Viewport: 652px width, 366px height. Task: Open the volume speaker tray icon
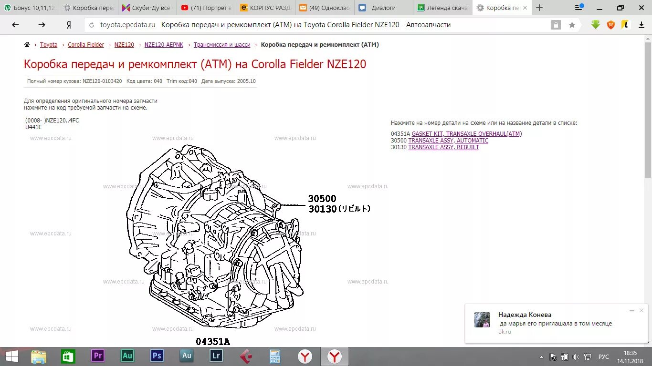coord(576,356)
